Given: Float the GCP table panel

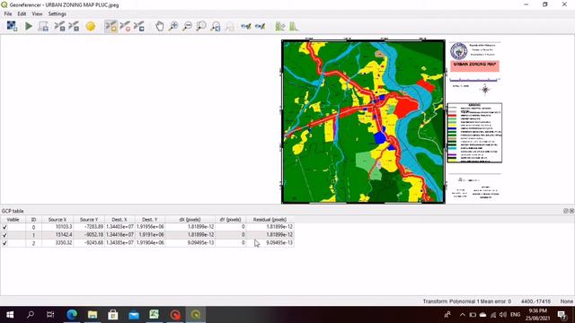Looking at the screenshot, I should coord(566,211).
